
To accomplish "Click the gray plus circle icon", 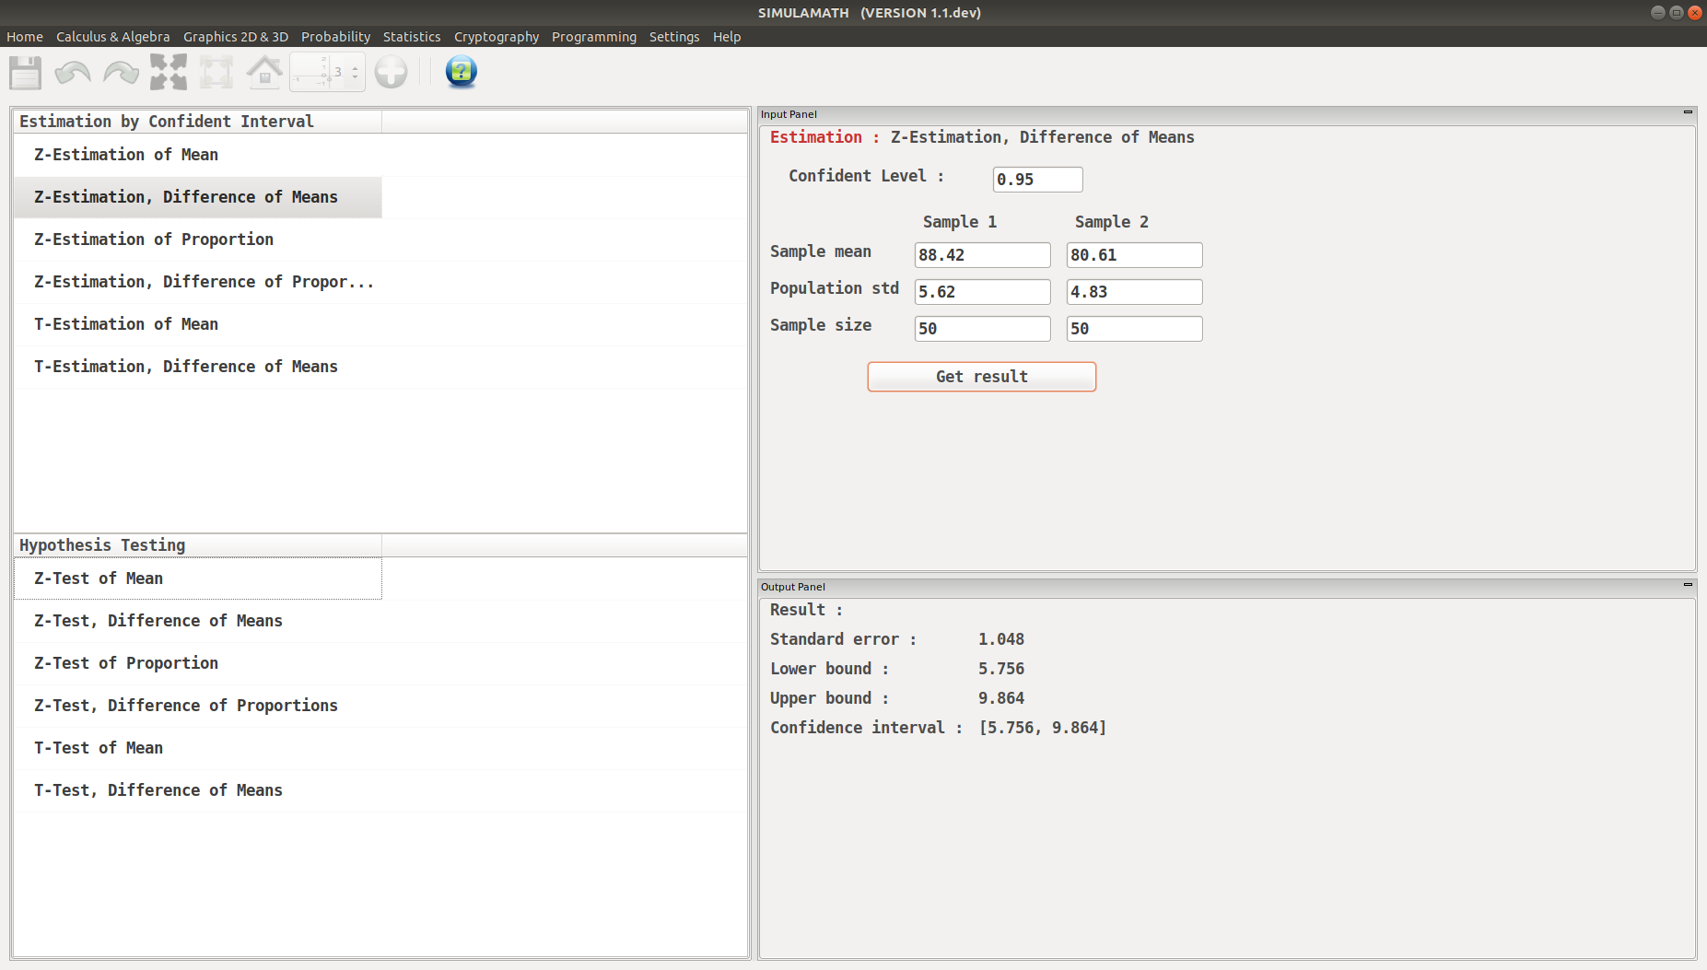I will pos(391,72).
